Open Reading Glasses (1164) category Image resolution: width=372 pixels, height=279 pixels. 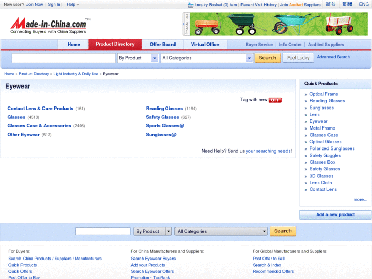pyautogui.click(x=164, y=109)
